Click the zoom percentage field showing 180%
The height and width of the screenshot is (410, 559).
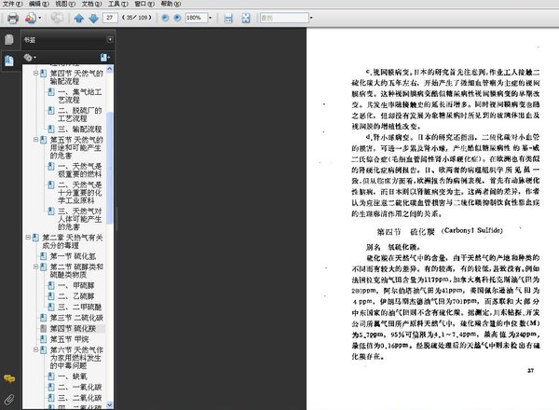click(x=196, y=18)
